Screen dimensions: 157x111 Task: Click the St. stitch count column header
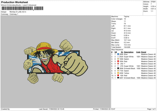122,52
